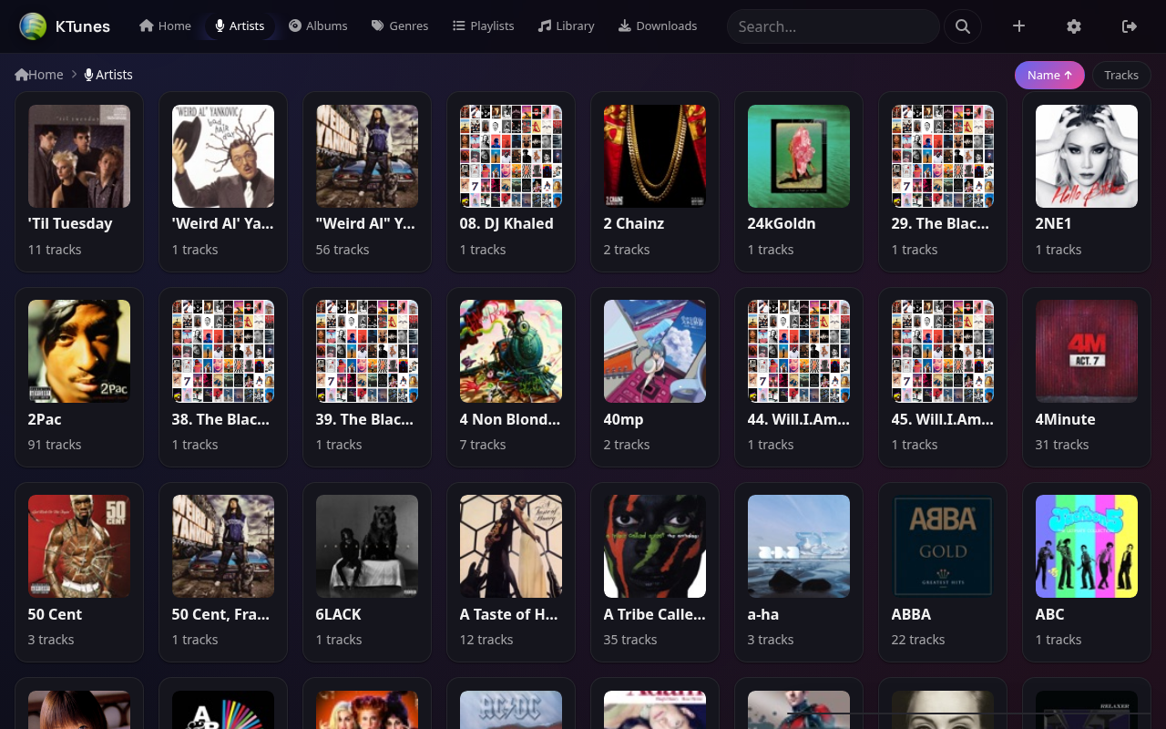Follow the Home breadcrumb link

point(39,75)
